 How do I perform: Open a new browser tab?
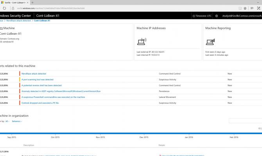(x=32, y=2)
